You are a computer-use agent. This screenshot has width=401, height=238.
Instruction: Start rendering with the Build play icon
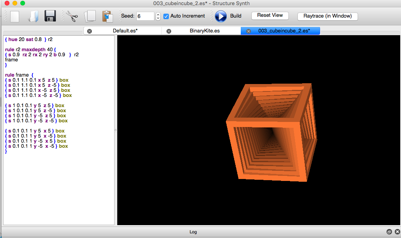click(x=220, y=16)
